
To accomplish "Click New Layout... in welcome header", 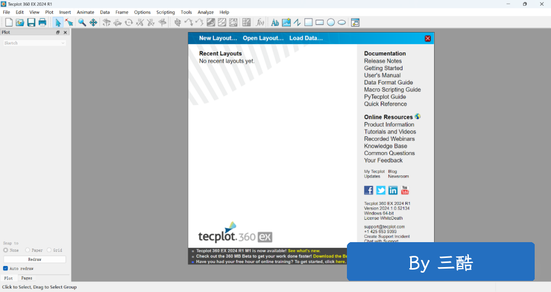I will tap(218, 38).
